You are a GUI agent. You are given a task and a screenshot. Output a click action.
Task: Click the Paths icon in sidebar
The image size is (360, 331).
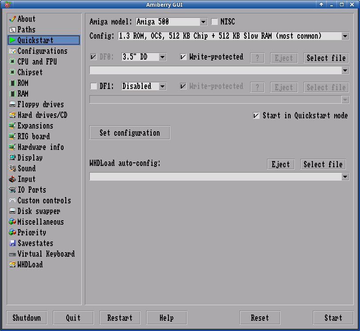pos(12,30)
